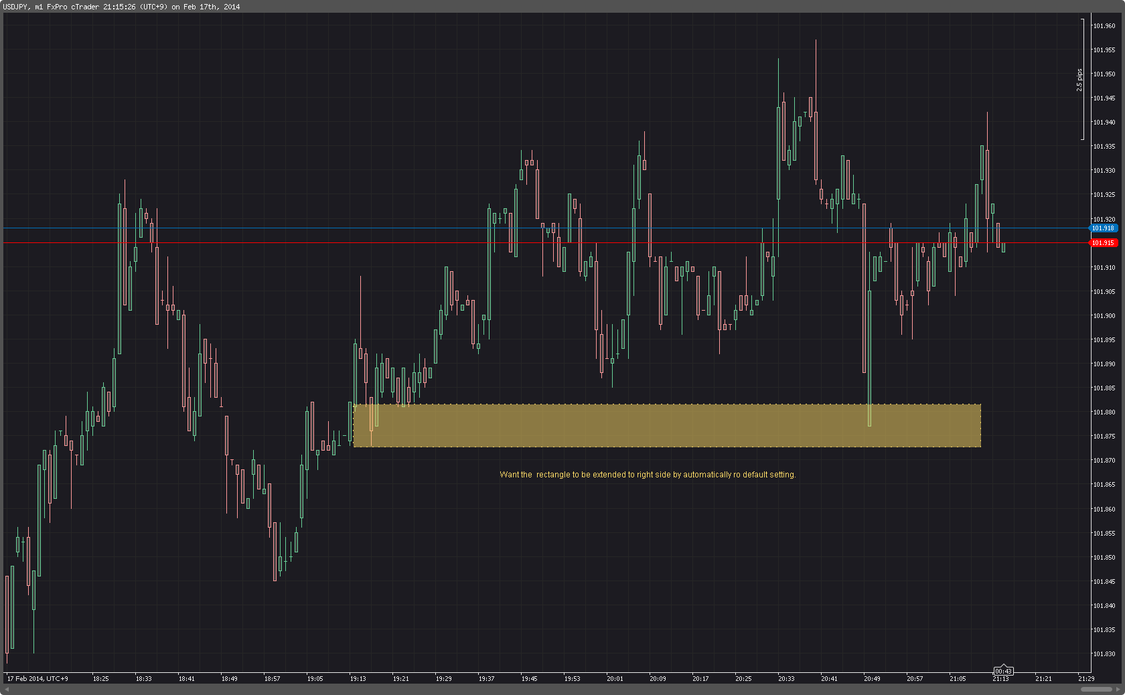Click the 18:41 time axis label

186,679
